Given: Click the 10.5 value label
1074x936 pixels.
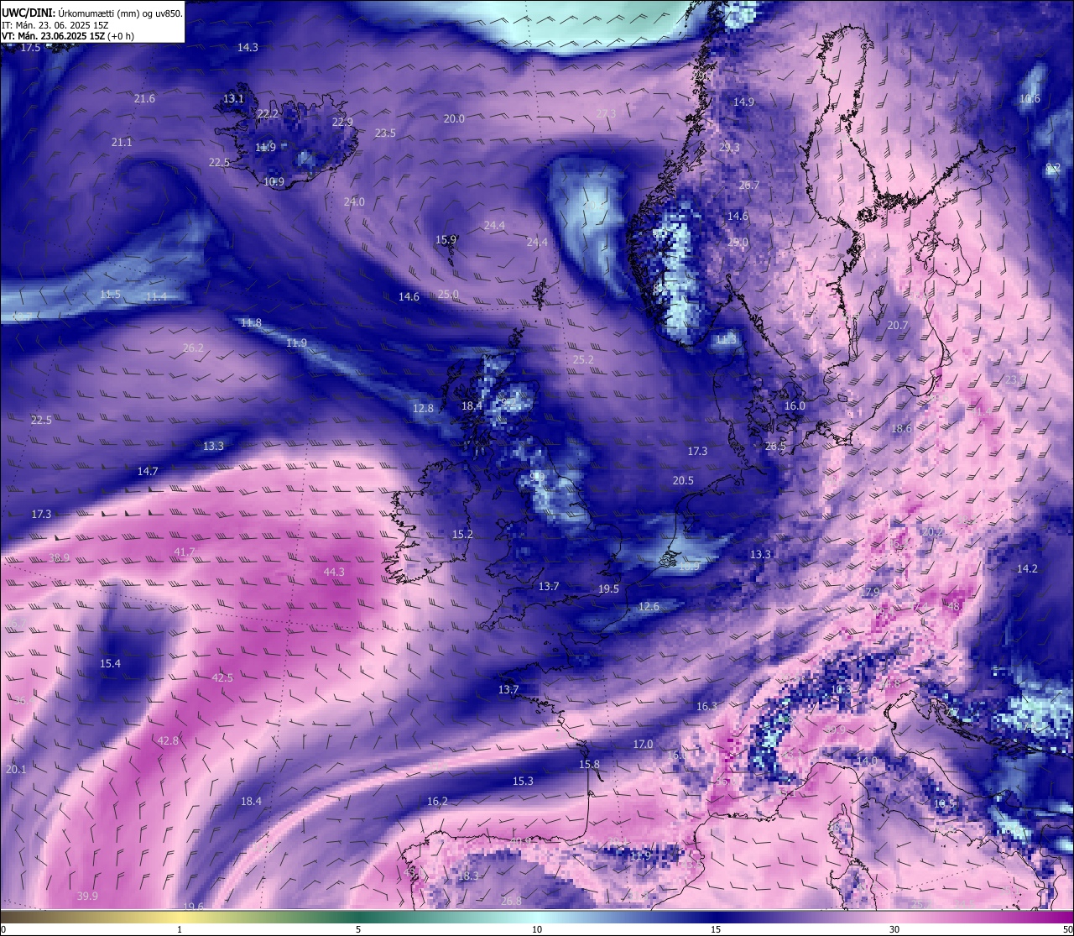Looking at the screenshot, I should pyautogui.click(x=944, y=803).
